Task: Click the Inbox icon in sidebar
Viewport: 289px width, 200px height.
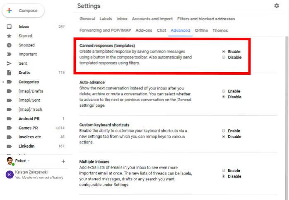Action: point(9,27)
